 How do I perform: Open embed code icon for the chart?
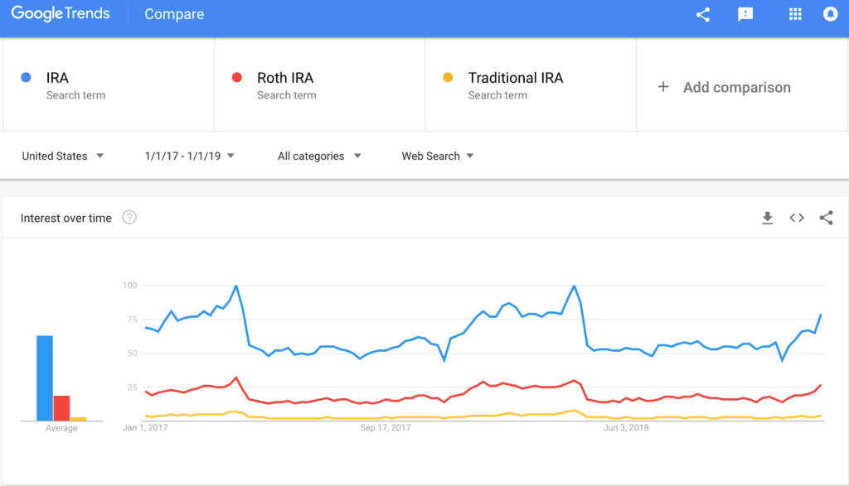click(797, 218)
